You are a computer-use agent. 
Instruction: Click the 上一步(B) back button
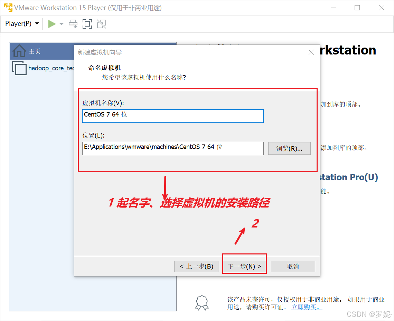pos(196,266)
